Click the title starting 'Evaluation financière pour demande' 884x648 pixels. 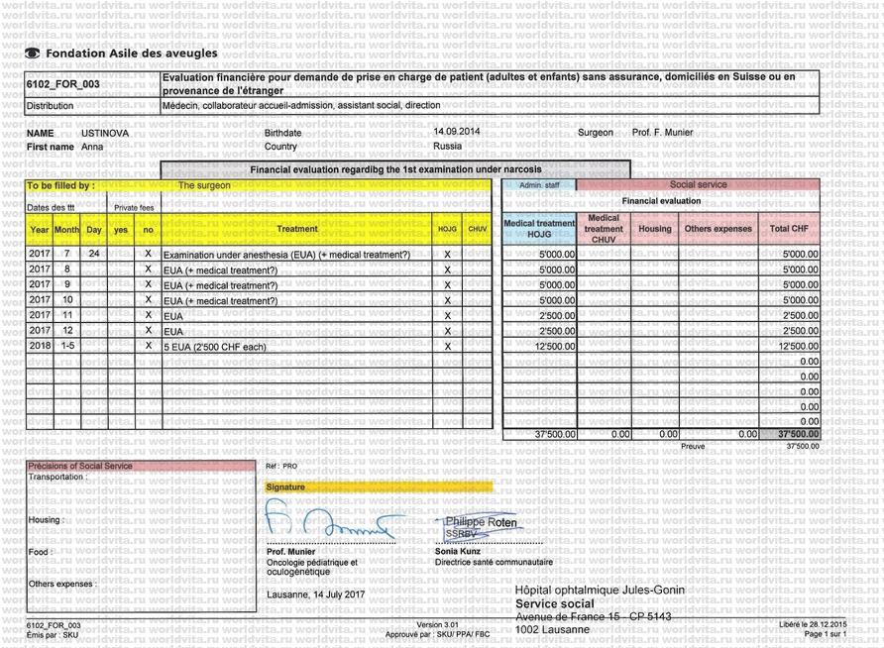(479, 83)
